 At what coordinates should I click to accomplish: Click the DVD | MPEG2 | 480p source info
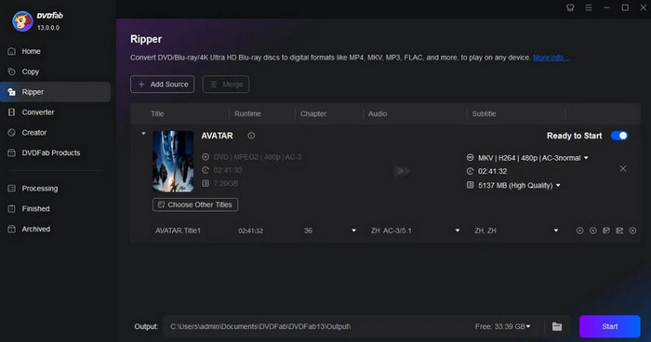coord(258,157)
